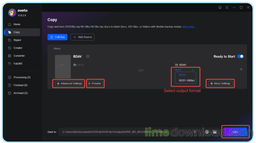Open the output folder icon
Image resolution: width=256 pixels, height=143 pixels.
click(215, 132)
